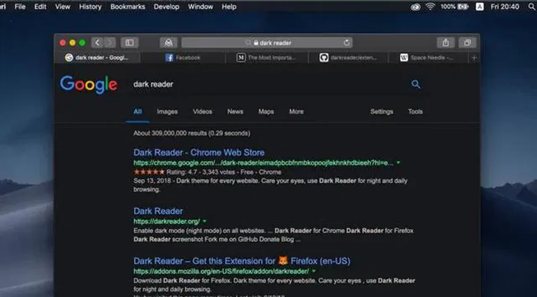Expand dropdown arrow beside addons.mozilla.org URL
Image resolution: width=537 pixels, height=297 pixels.
tap(314, 271)
